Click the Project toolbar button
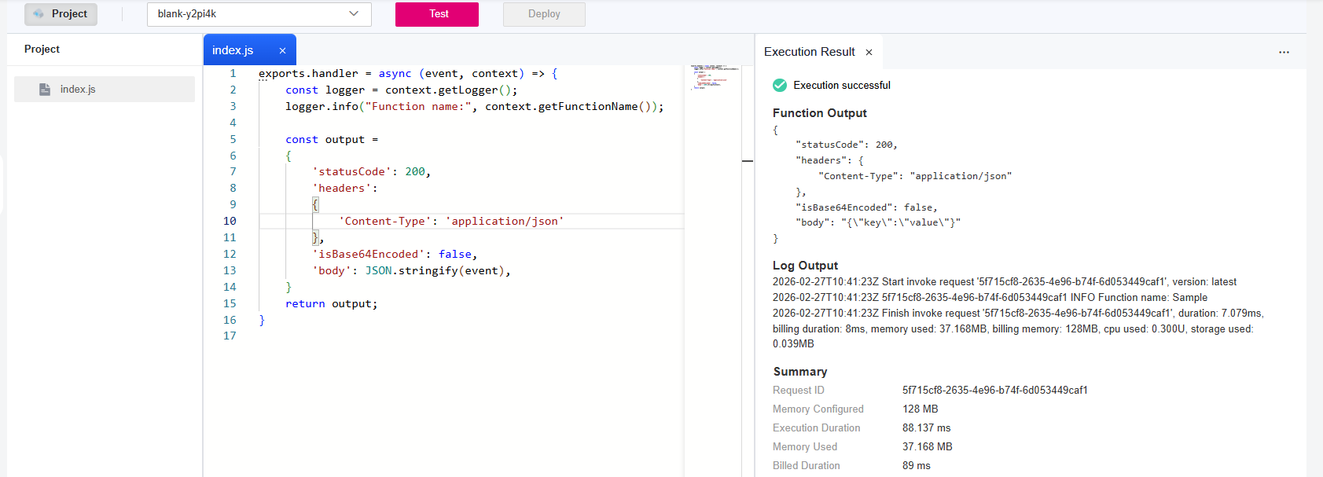 61,14
